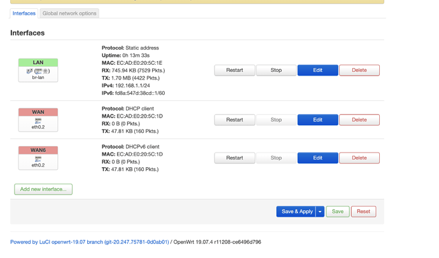Restart the LAN interface
The width and height of the screenshot is (439, 258).
(x=235, y=70)
